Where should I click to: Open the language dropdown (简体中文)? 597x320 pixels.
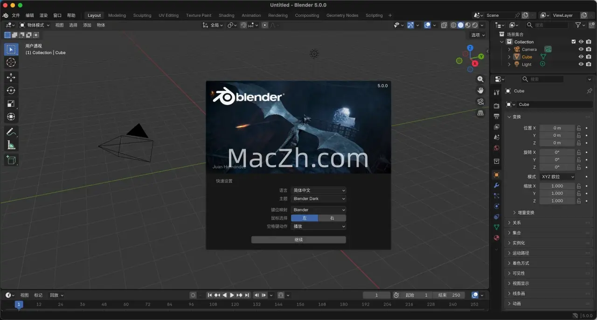tap(319, 190)
